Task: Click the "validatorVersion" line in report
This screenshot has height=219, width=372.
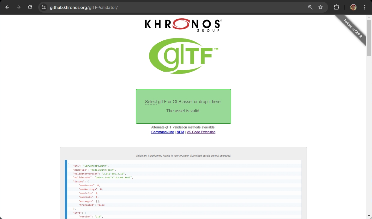Action: (100, 174)
